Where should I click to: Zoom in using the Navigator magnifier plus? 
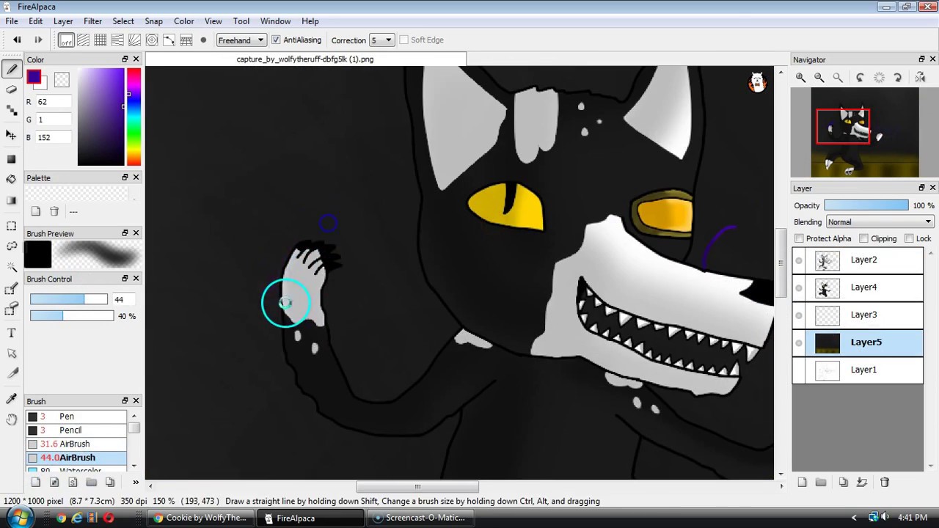[x=801, y=77]
